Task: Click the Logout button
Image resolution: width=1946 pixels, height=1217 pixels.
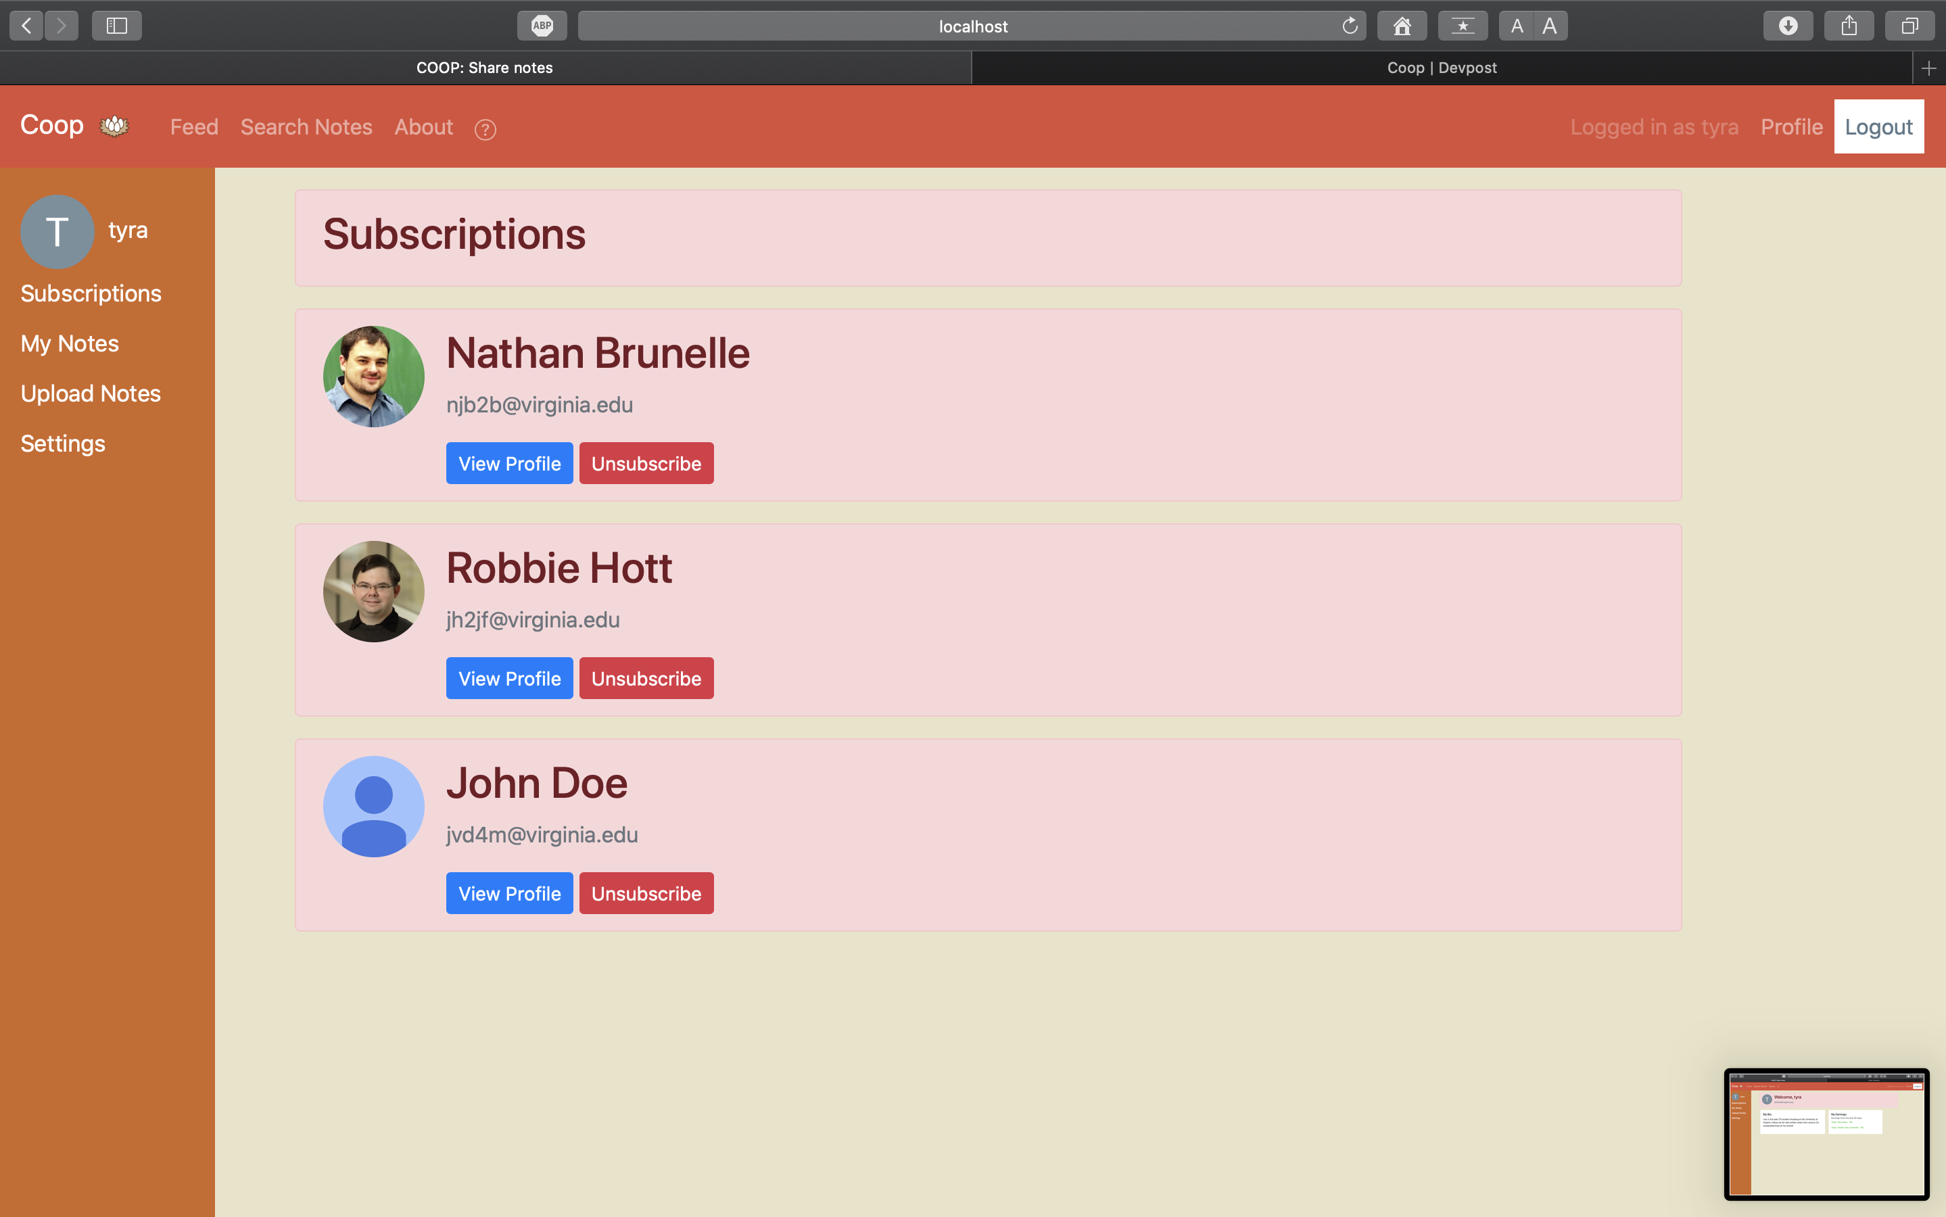Action: tap(1878, 127)
